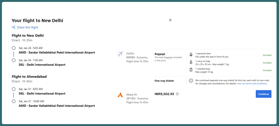Click the Flight to Ahmedabad section heading
This screenshot has width=279, height=126.
pyautogui.click(x=29, y=77)
